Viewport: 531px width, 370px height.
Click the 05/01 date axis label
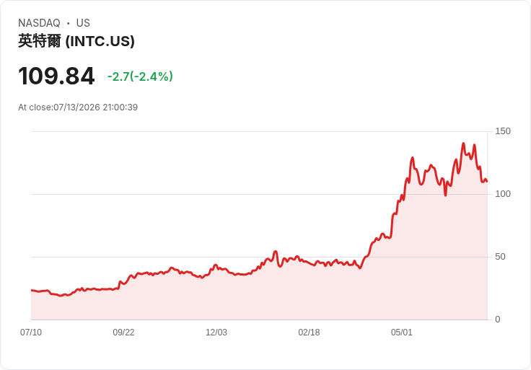pos(402,332)
